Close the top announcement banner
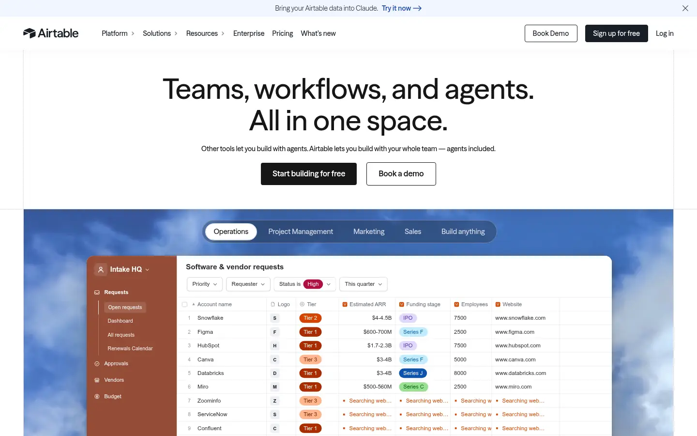Viewport: 697px width, 436px height. pyautogui.click(x=685, y=8)
